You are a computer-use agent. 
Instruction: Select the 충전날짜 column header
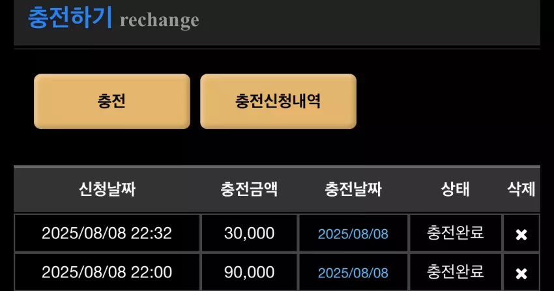[353, 189]
